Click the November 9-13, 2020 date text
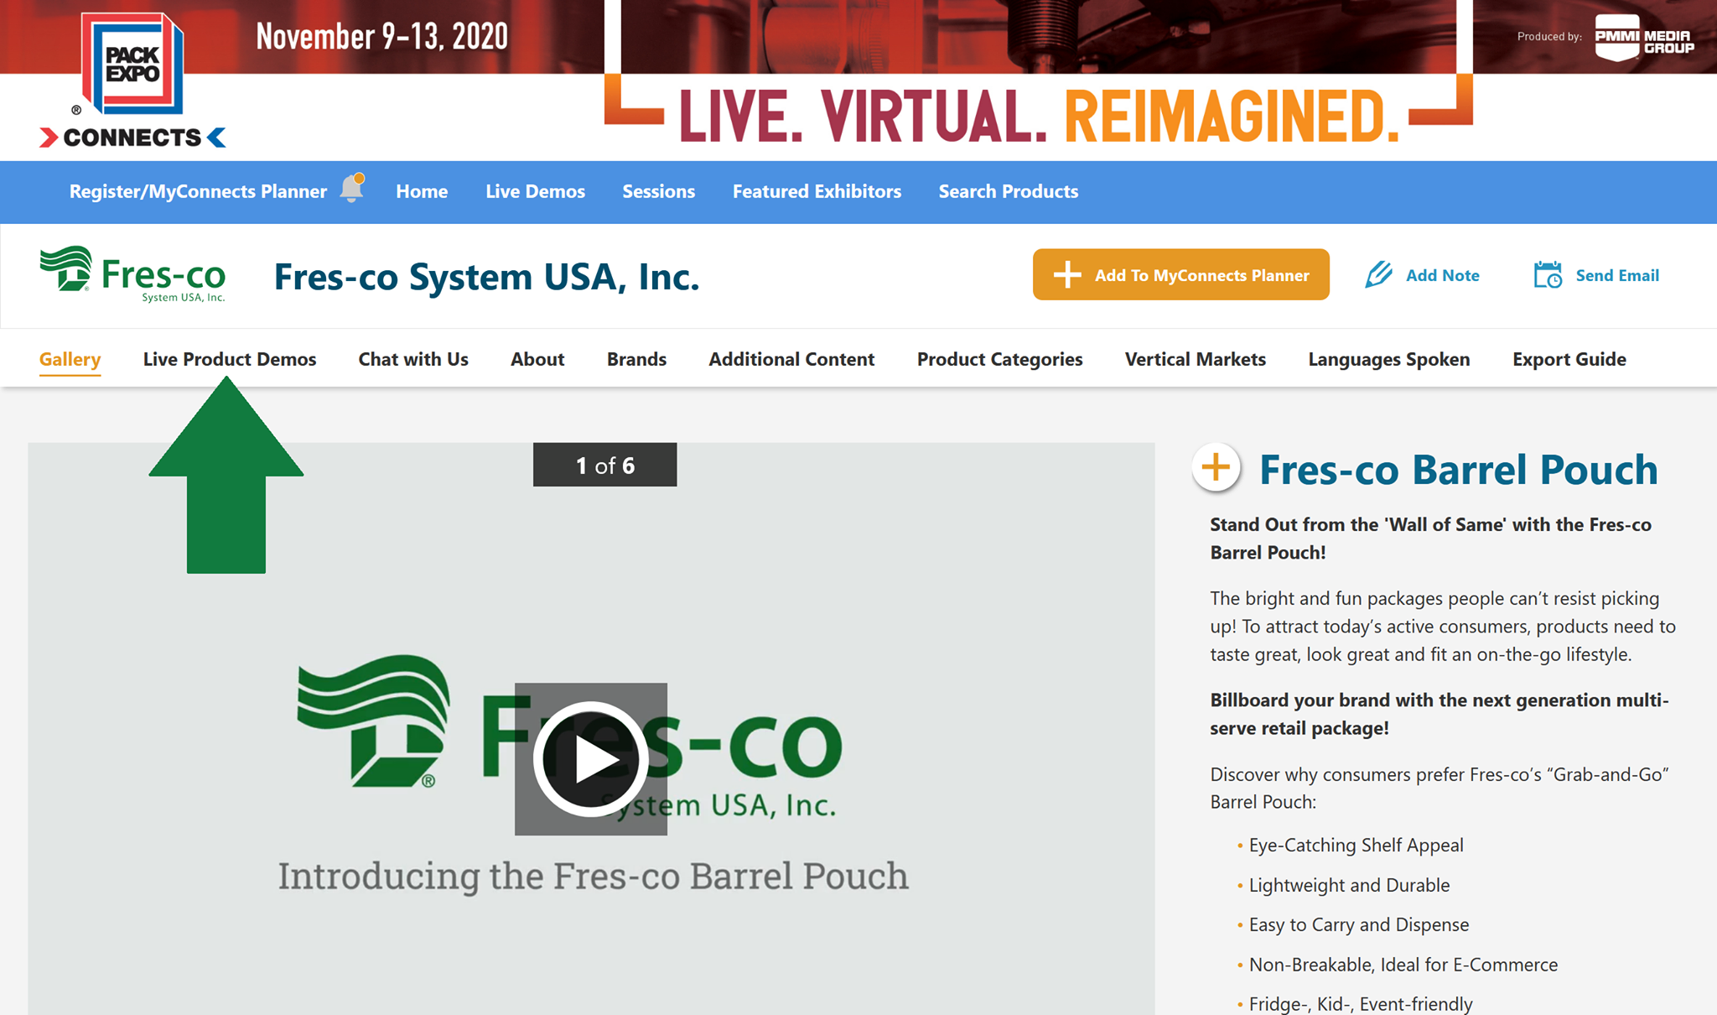This screenshot has width=1717, height=1015. (381, 36)
